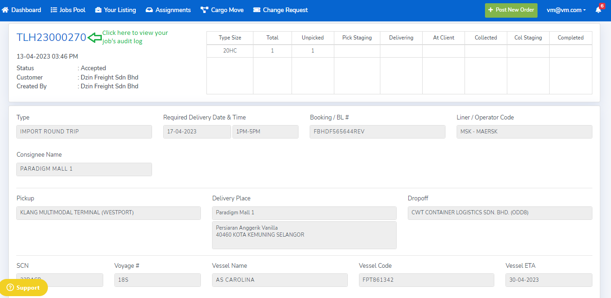Open the Jobs Pool menu item

coord(68,10)
